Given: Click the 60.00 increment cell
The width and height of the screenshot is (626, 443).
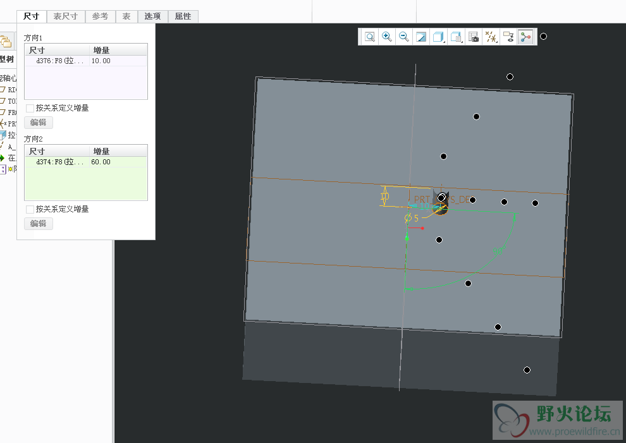Looking at the screenshot, I should pyautogui.click(x=118, y=162).
